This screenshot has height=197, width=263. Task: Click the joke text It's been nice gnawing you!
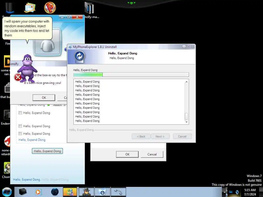(43, 83)
